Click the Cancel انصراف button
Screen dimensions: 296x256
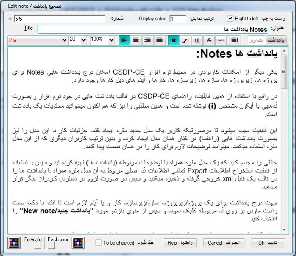click(224, 243)
